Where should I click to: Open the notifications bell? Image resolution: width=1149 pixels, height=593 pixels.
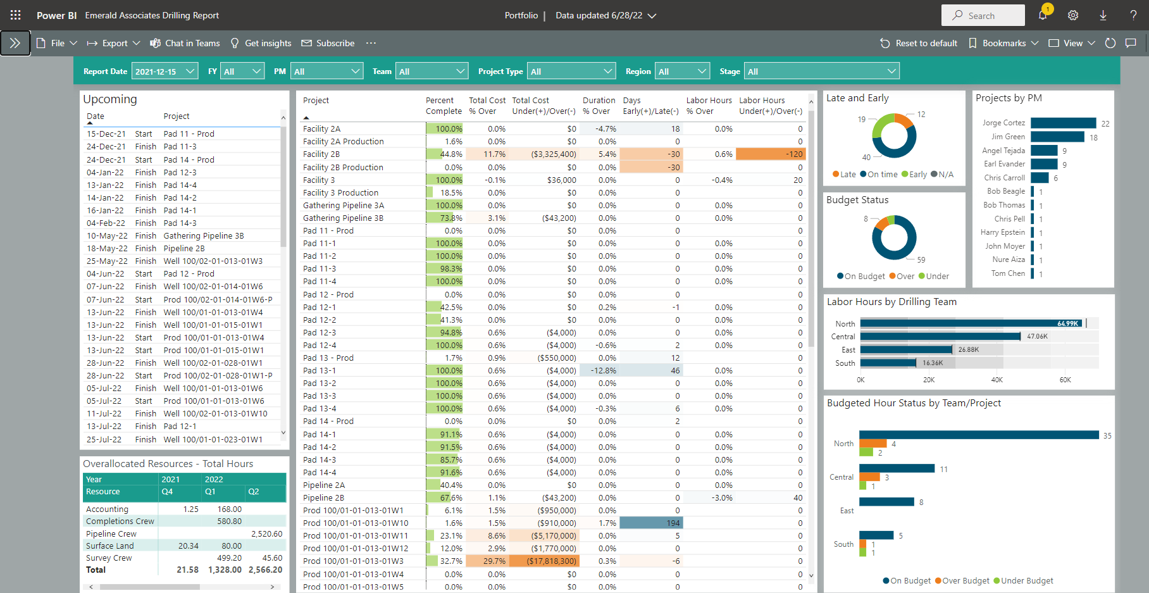[1043, 15]
